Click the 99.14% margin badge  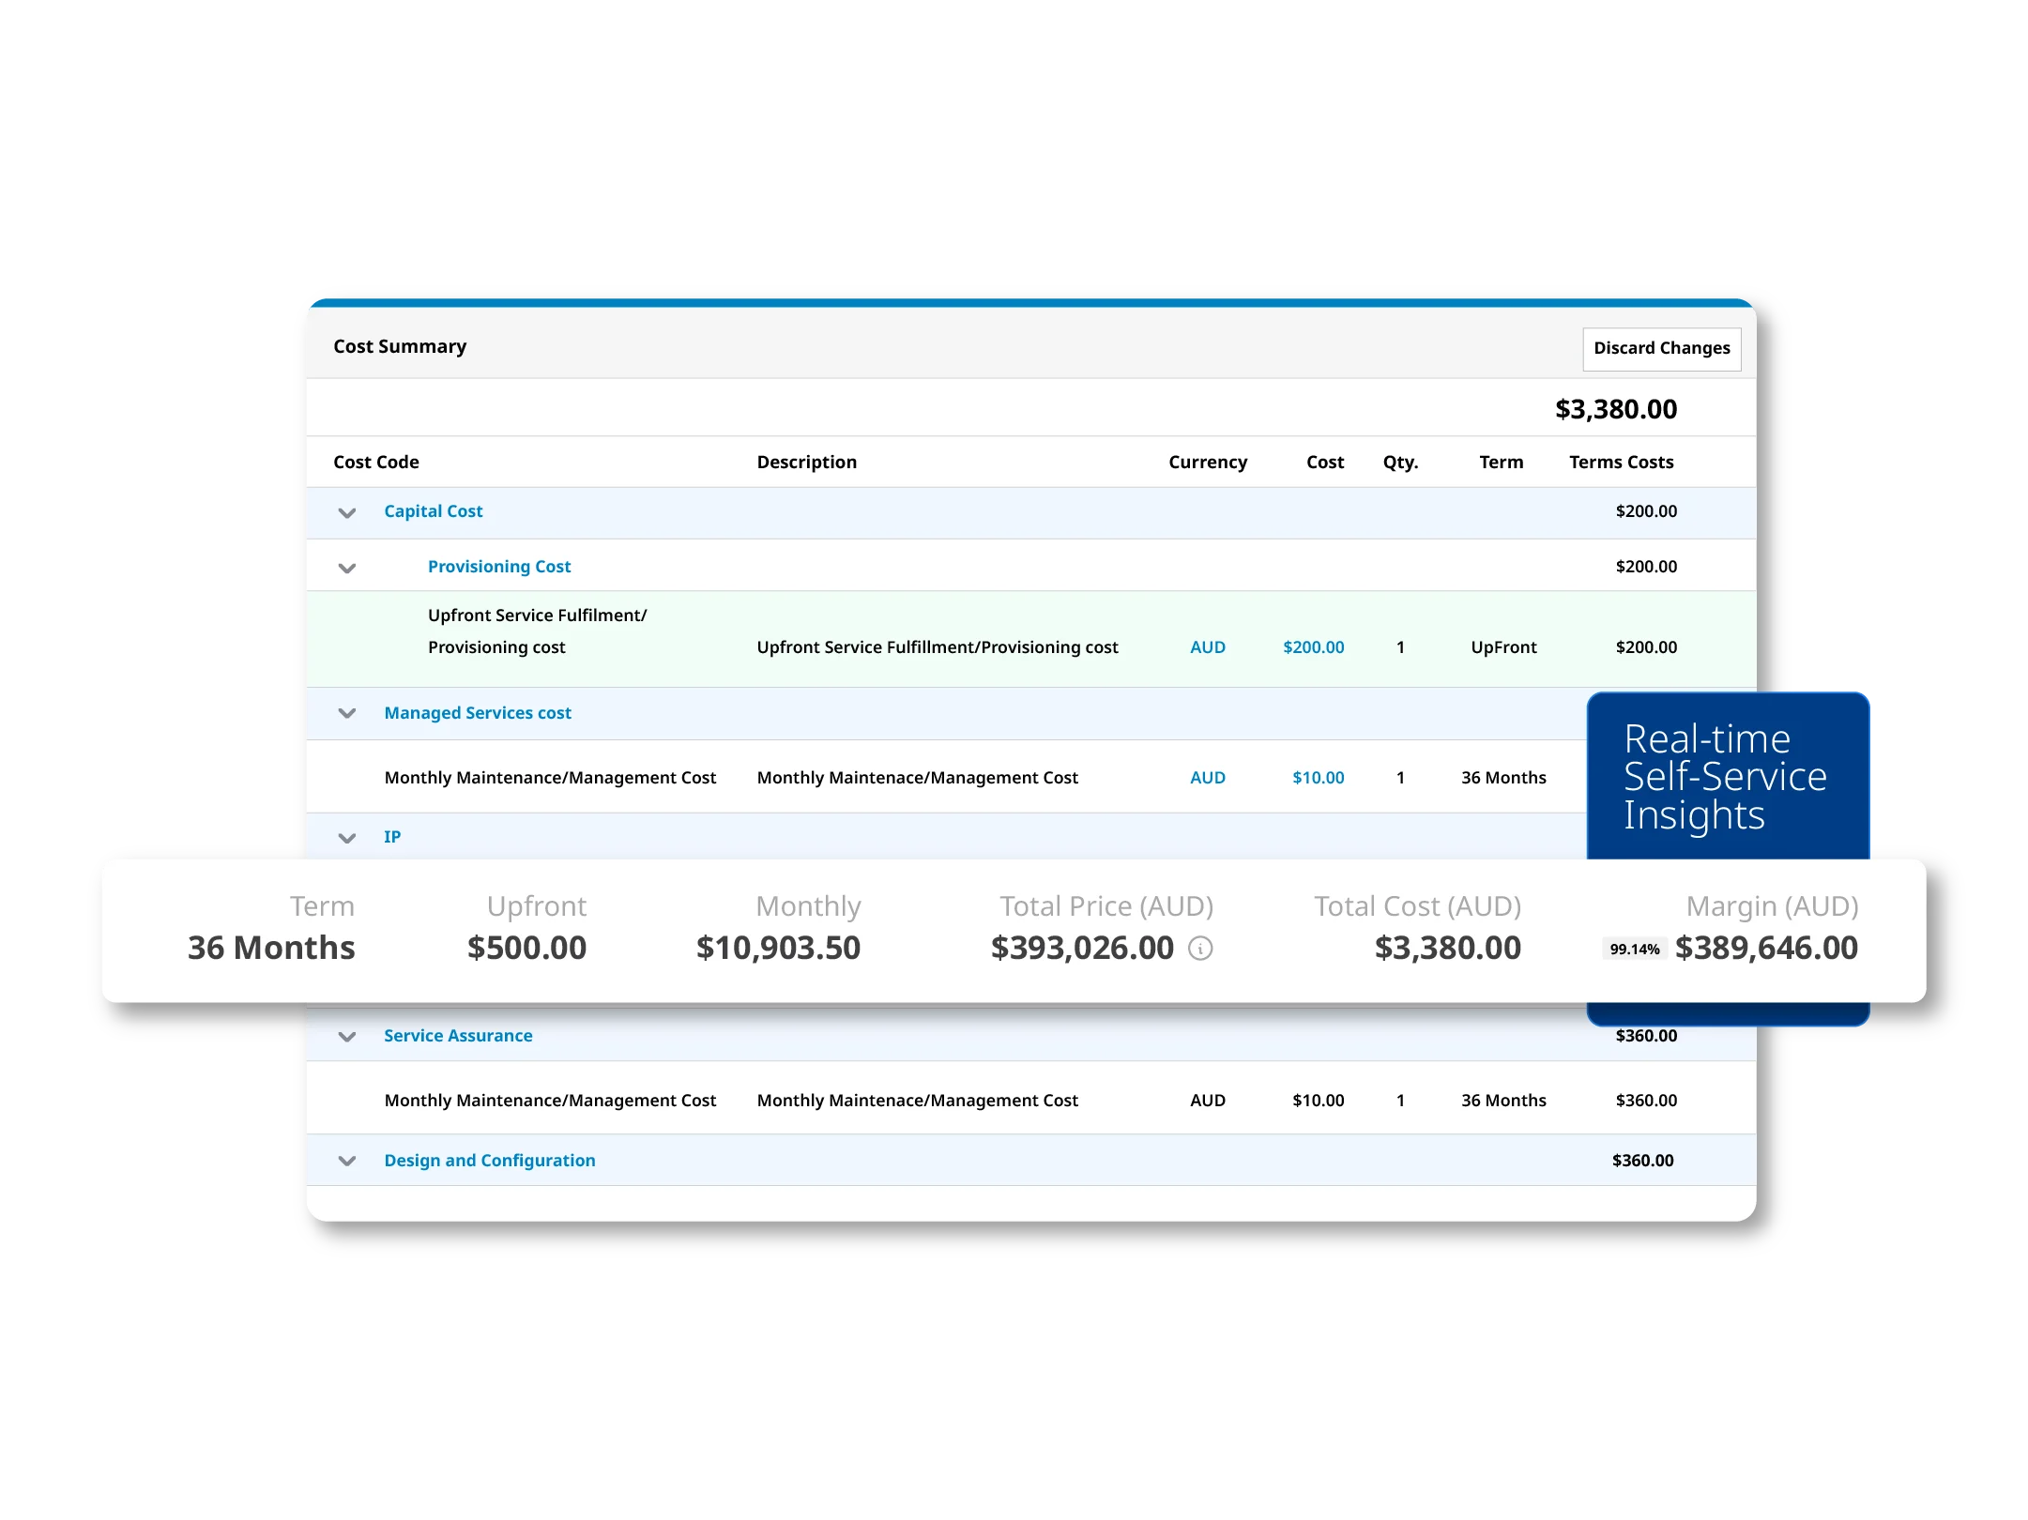point(1634,950)
